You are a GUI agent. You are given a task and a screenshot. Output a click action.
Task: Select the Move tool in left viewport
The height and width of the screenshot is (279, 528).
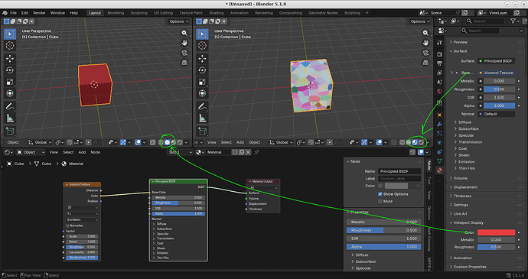coord(10,58)
